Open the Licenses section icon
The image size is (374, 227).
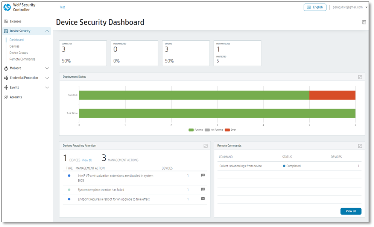pos(6,21)
